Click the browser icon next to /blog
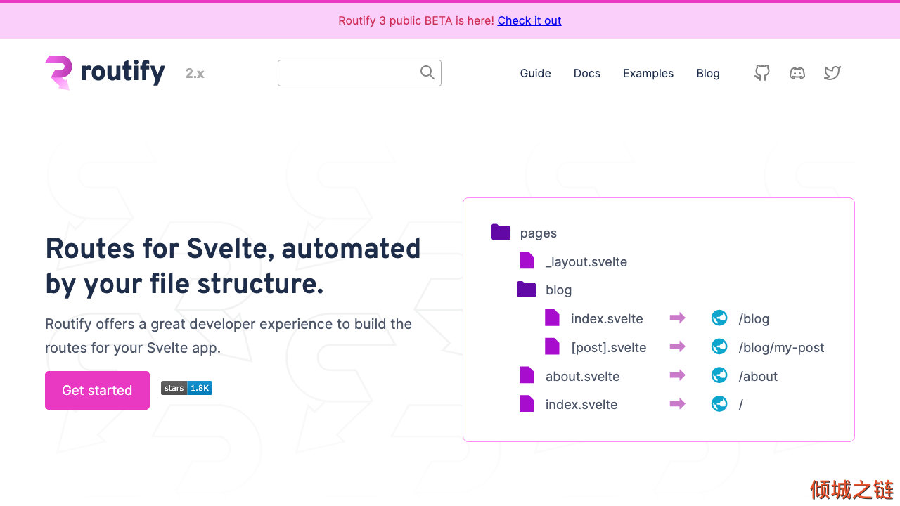 pos(719,318)
